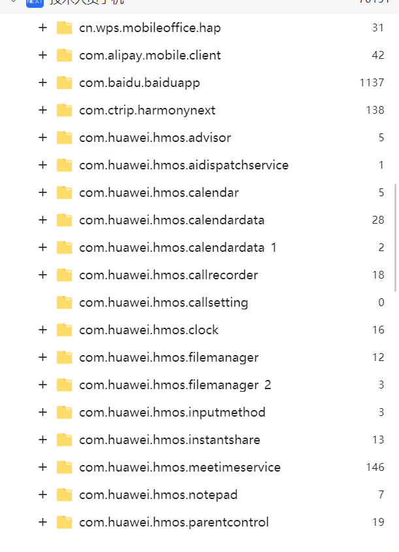Select the com.huawei.hmos.meetimeservice entry
Viewport: 399px width, 552px height.
(x=180, y=467)
